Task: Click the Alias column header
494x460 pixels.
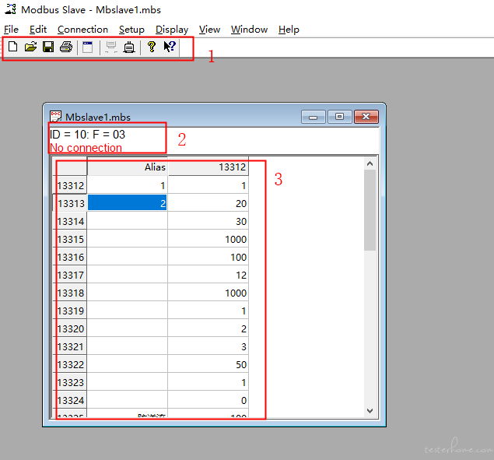Action: (128, 167)
